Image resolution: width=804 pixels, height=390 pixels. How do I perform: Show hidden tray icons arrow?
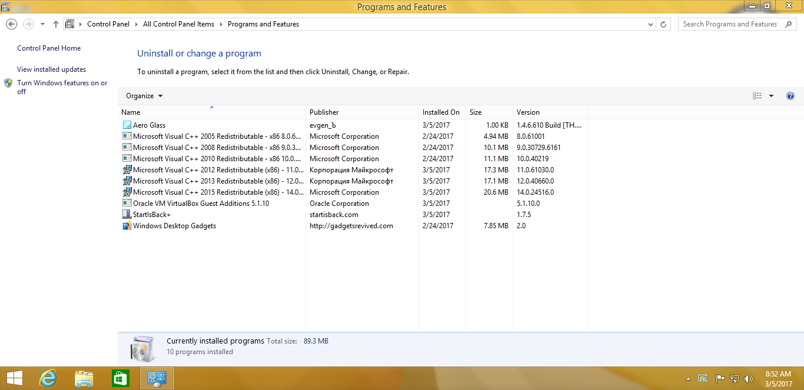689,379
